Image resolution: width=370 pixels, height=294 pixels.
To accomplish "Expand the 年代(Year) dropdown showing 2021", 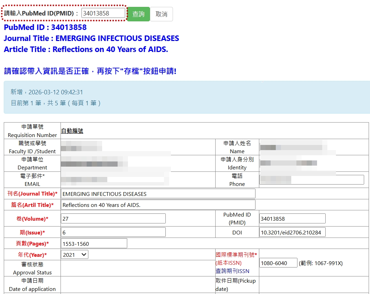I will click(75, 255).
